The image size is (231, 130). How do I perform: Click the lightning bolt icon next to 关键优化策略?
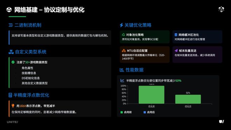coord(121,25)
